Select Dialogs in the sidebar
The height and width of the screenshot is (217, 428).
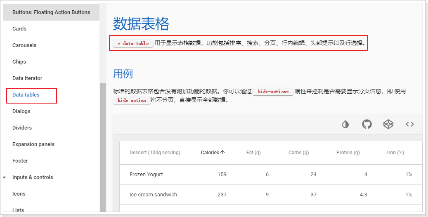21,111
